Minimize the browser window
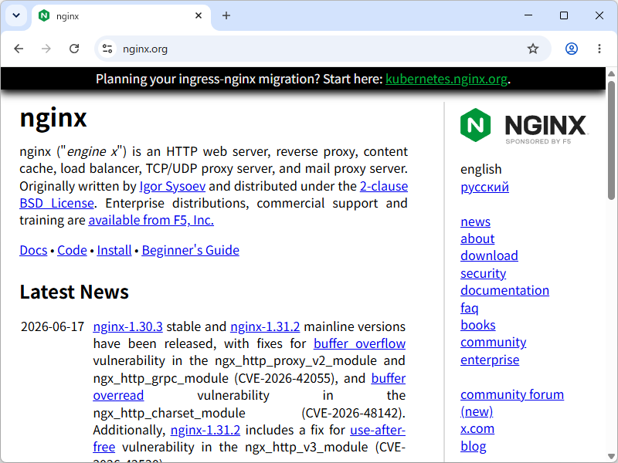 click(528, 15)
